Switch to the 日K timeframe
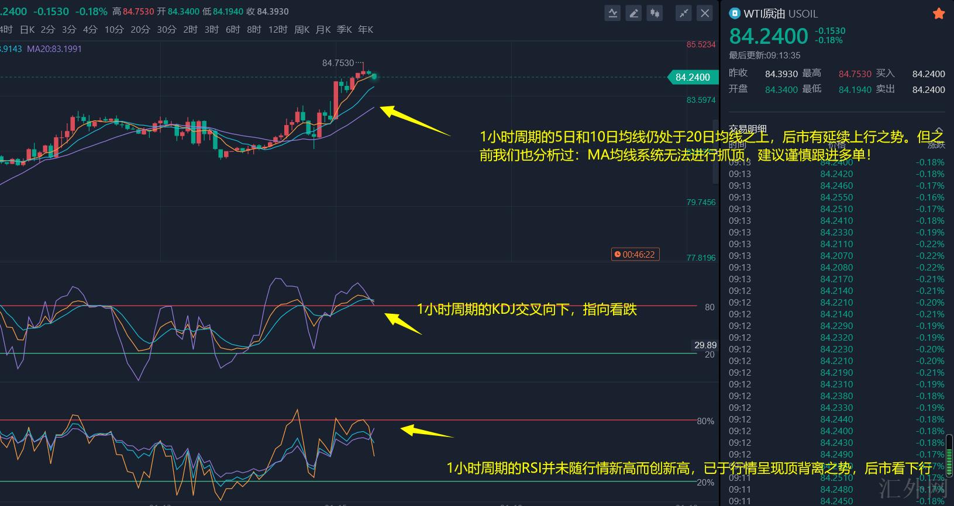 tap(27, 29)
